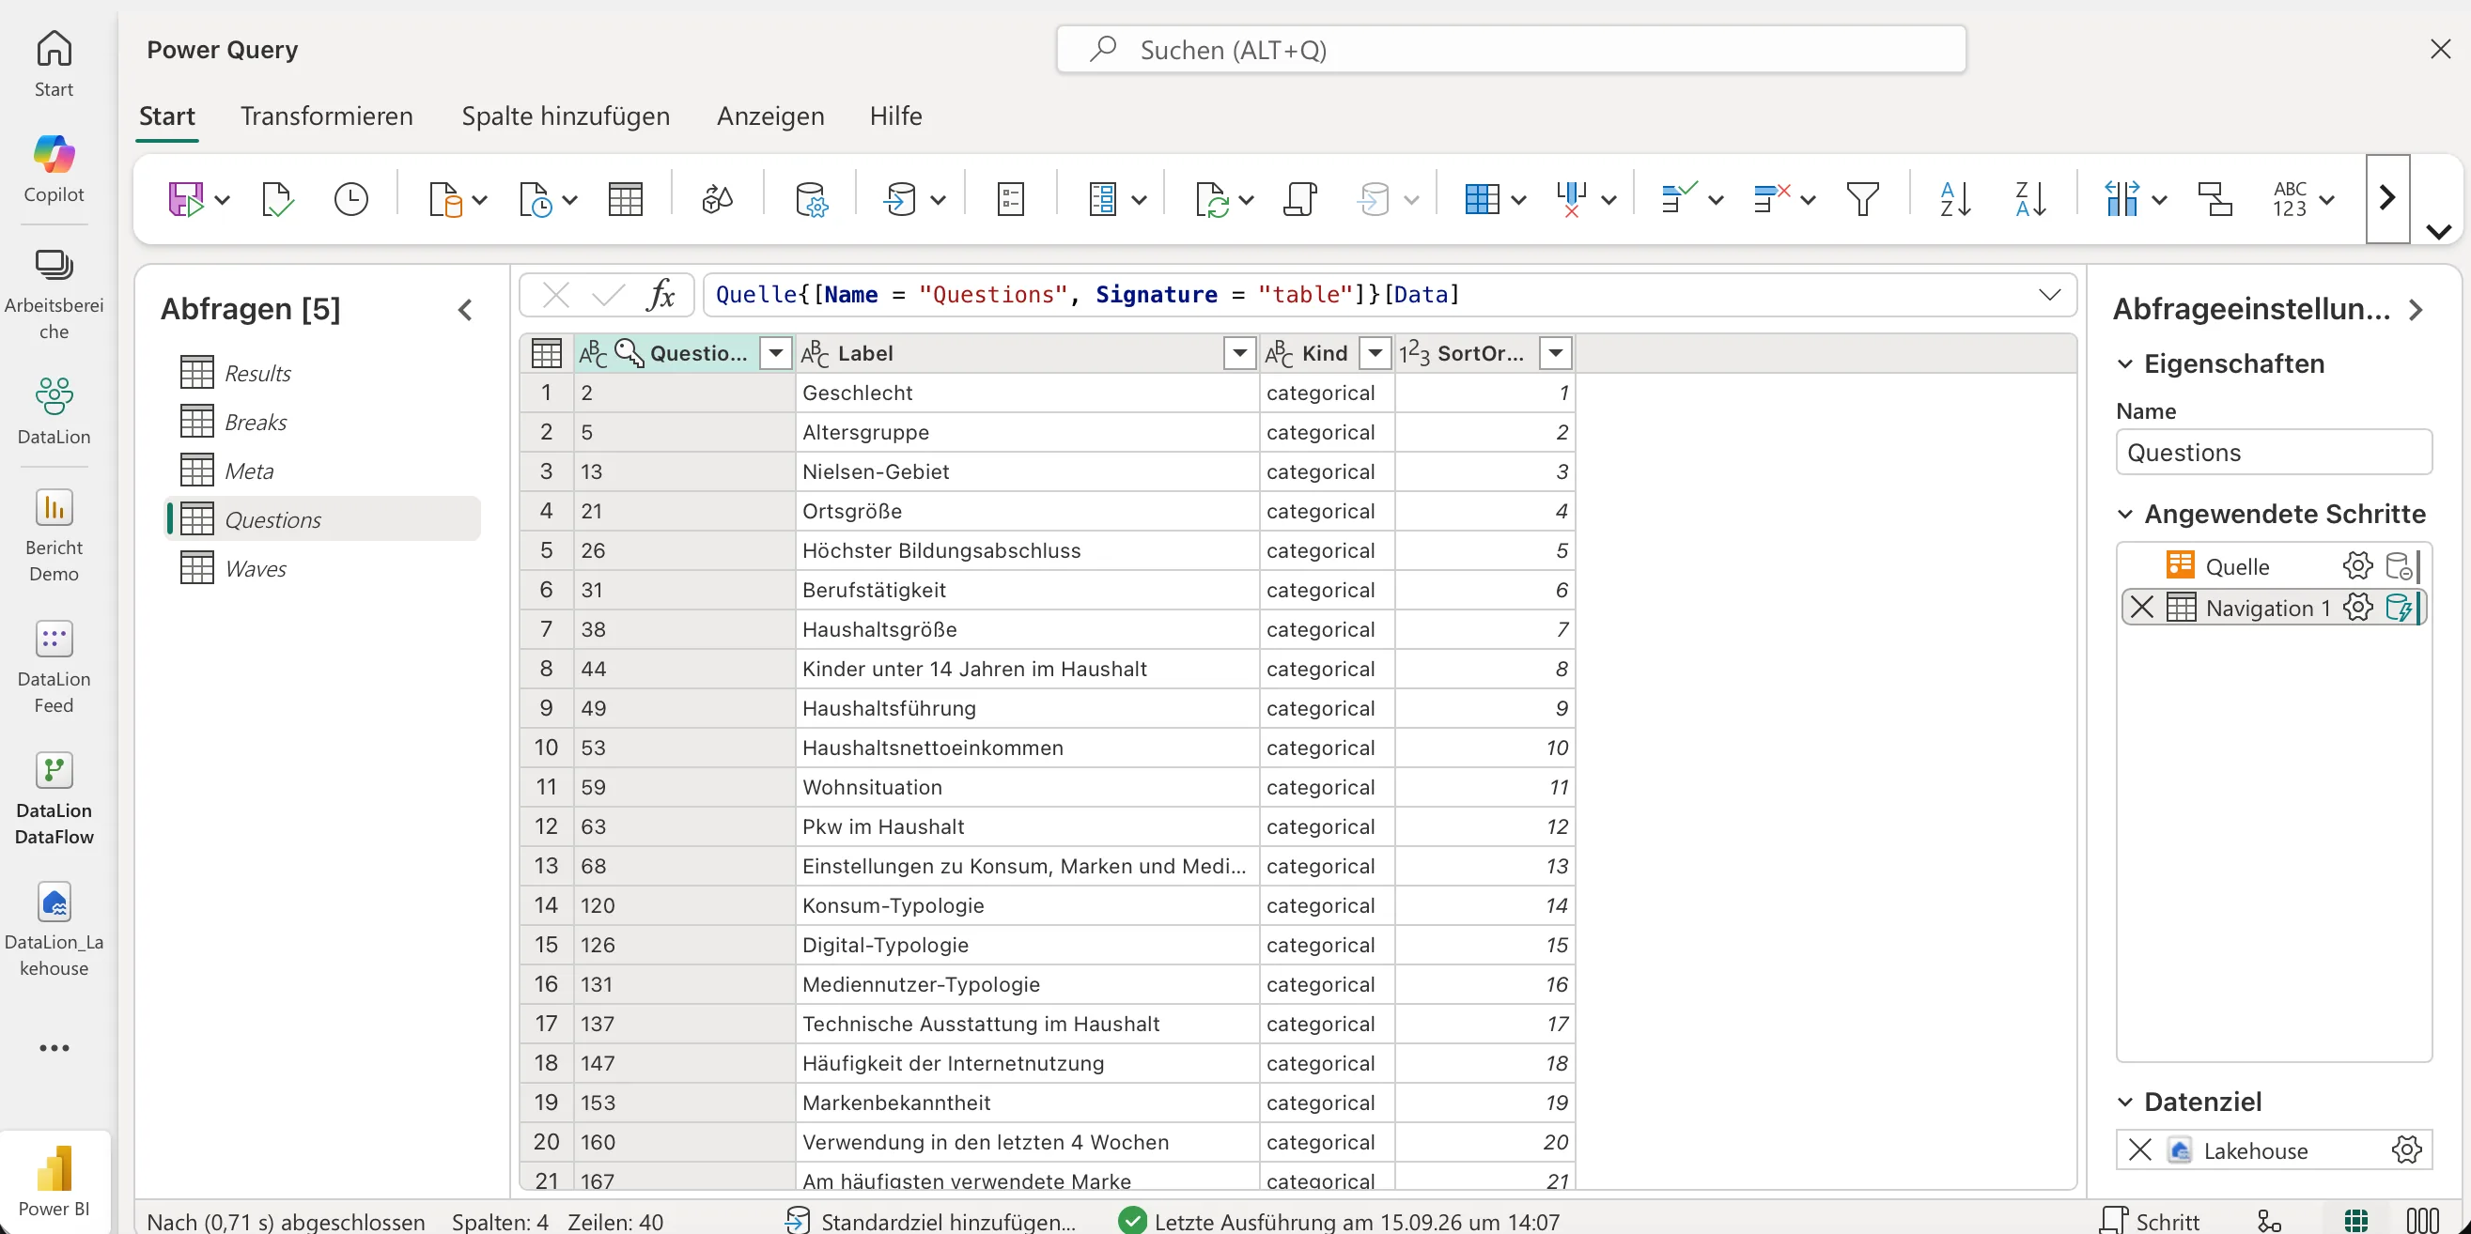2471x1234 pixels.
Task: Click the funnel filter rows icon
Action: click(x=1863, y=199)
